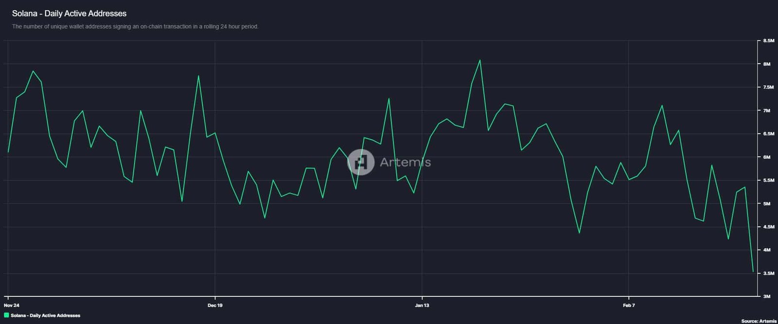Viewport: 778px width, 324px height.
Task: Click the '3.5M' y-axis label
Action: click(768, 273)
